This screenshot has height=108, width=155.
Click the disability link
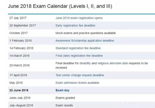click(x=85, y=63)
